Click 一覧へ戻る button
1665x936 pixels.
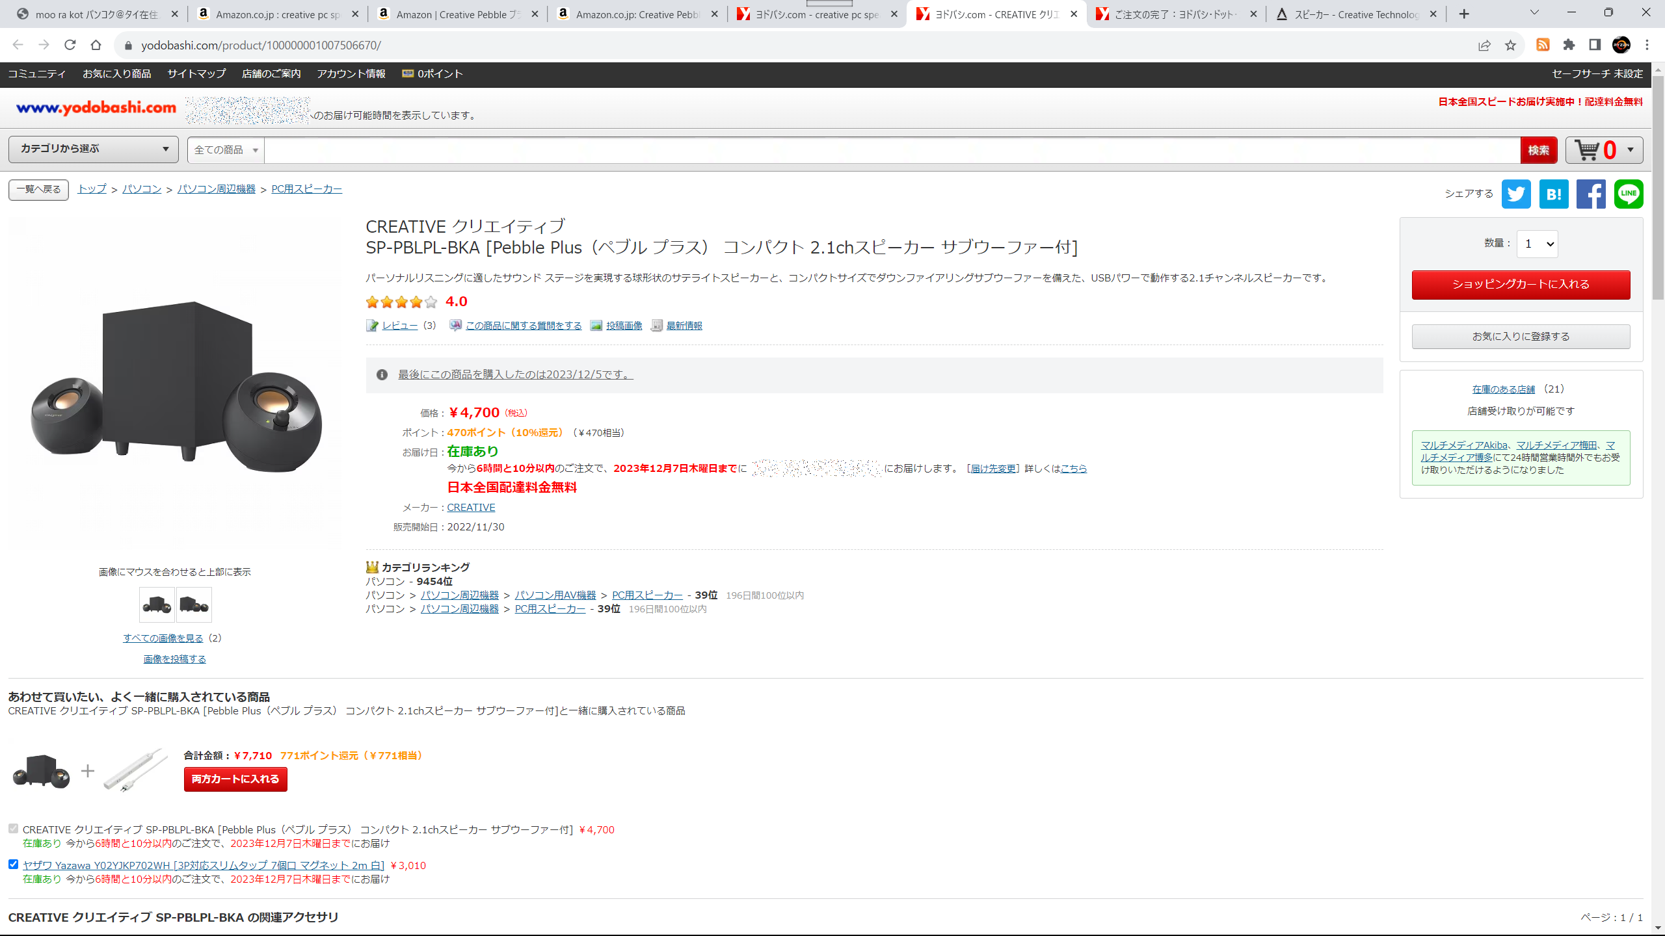click(x=38, y=190)
